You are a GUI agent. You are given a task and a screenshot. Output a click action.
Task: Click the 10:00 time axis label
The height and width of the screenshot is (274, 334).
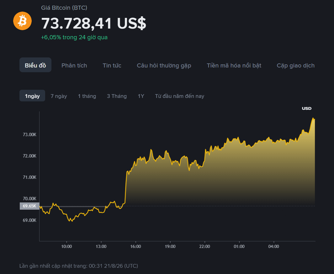66,246
